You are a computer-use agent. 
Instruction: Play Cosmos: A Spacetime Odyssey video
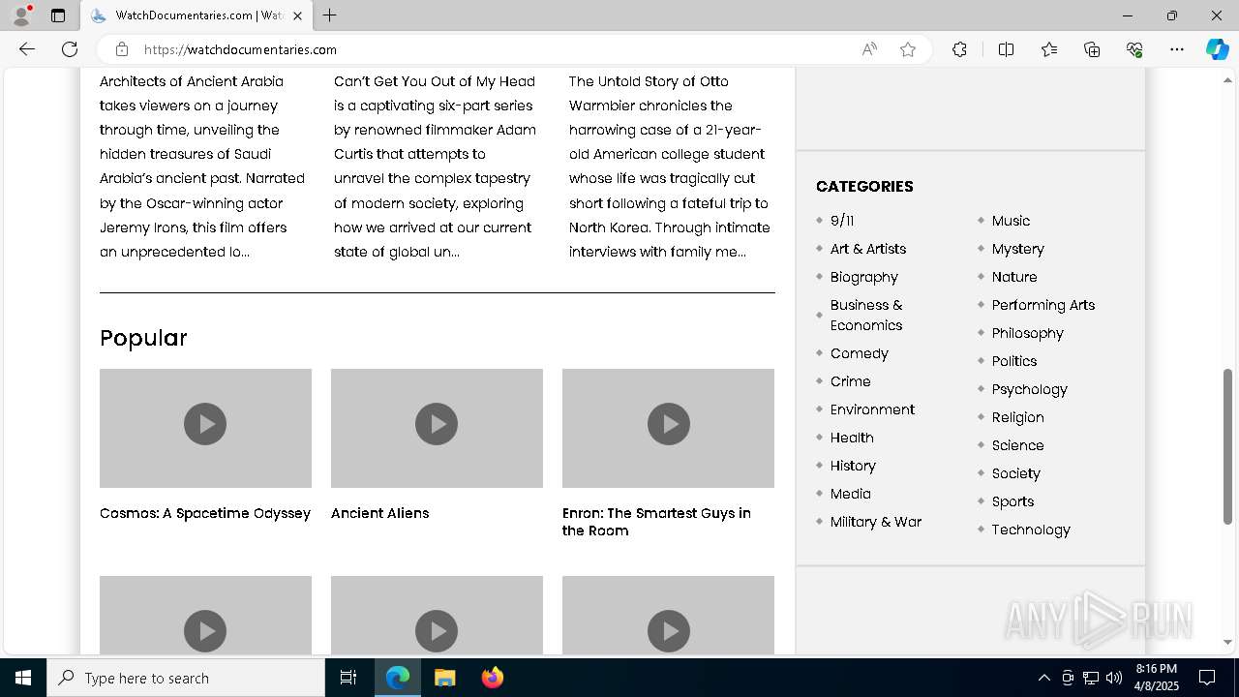point(205,424)
